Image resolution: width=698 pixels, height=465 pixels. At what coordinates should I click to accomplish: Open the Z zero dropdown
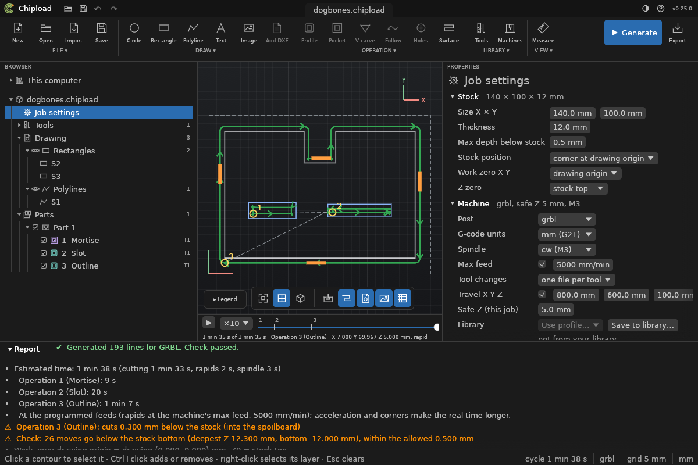coord(578,188)
